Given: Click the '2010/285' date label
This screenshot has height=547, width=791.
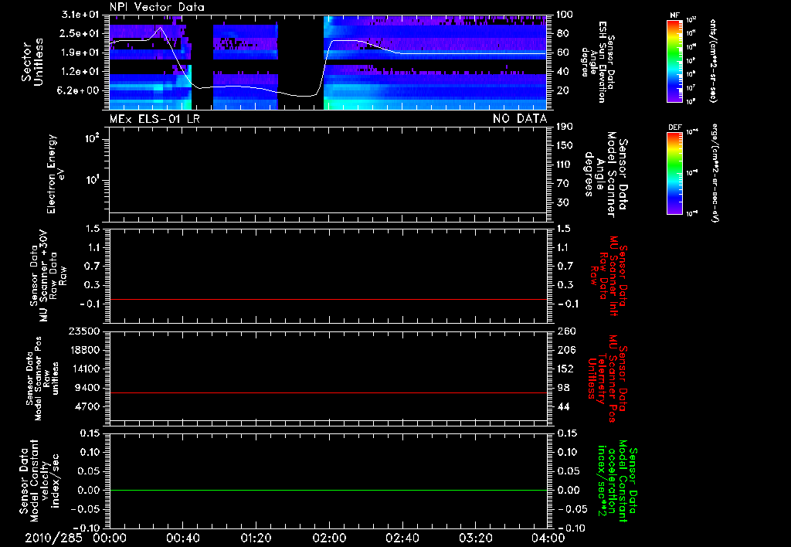Looking at the screenshot, I should (53, 538).
